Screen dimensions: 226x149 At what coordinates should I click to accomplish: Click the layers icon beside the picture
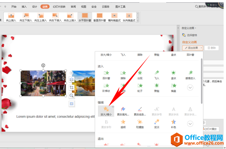tap(71, 79)
